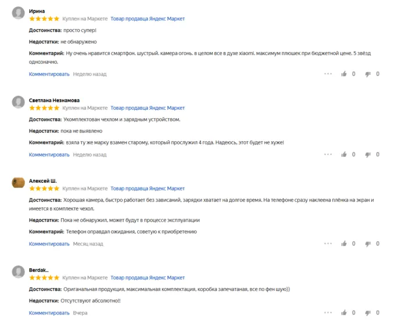
Task: Open three-dot menu on Berdak's review
Action: click(328, 313)
